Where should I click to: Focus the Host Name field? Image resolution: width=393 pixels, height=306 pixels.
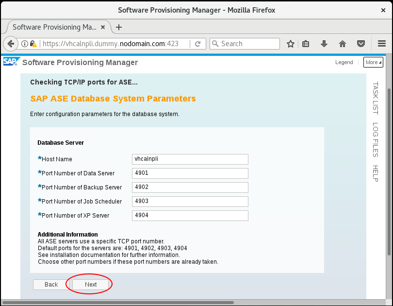(190, 159)
